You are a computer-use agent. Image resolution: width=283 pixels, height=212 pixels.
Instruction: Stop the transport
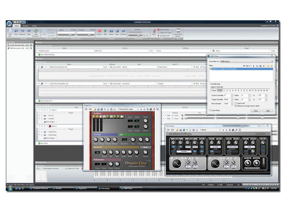117,32
